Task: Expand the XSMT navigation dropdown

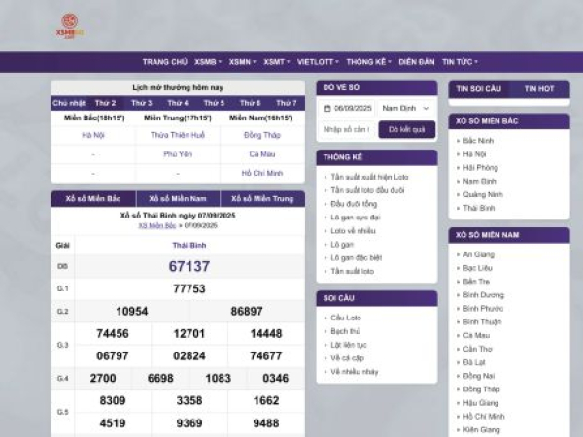Action: [277, 62]
